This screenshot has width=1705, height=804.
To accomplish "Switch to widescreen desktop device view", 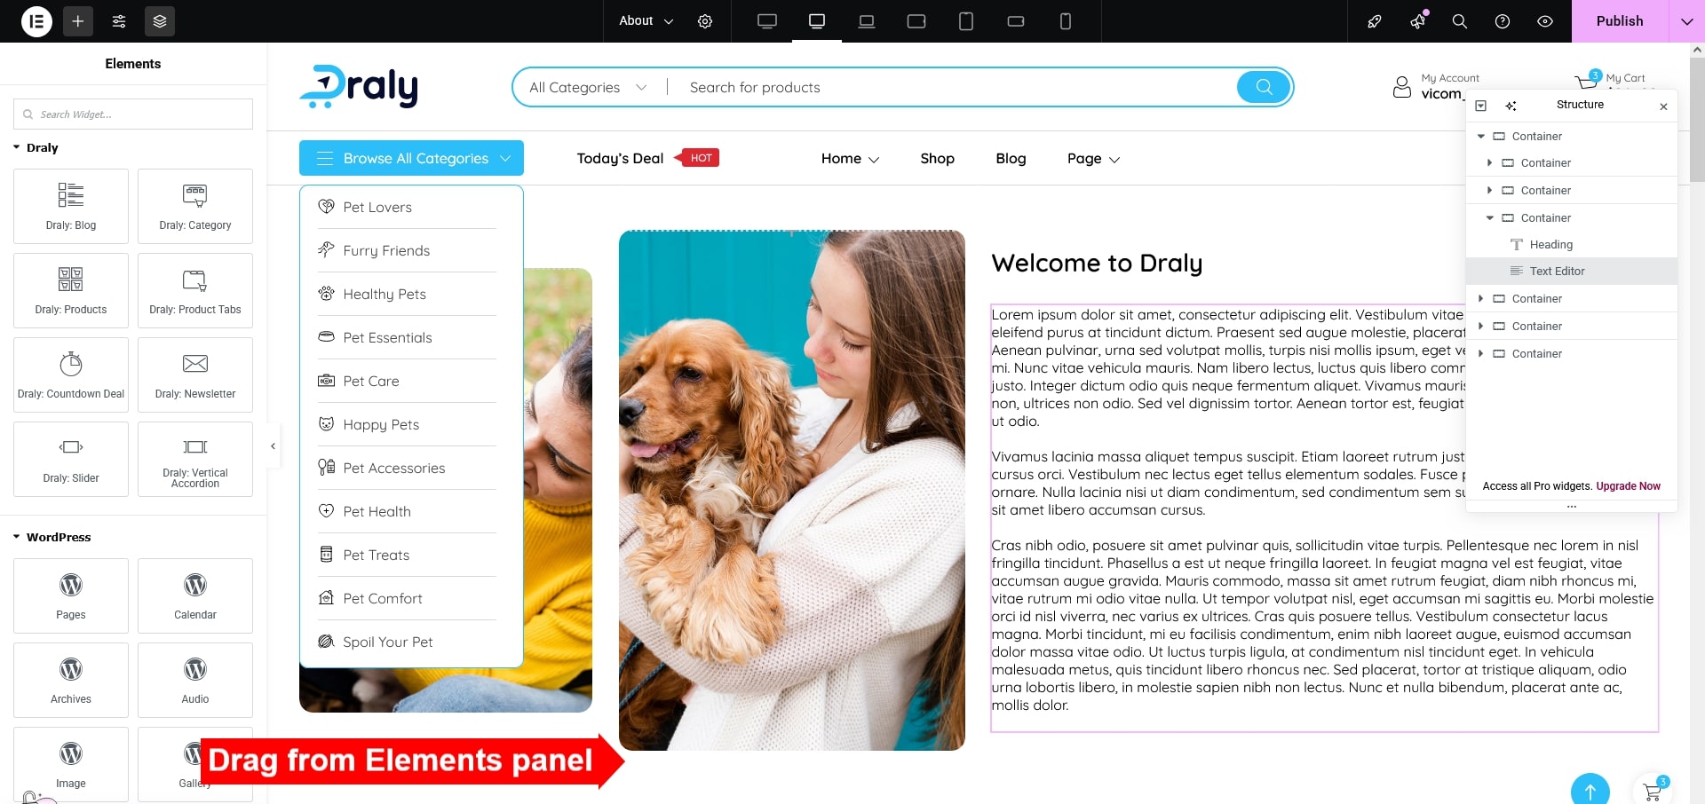I will pos(767,21).
